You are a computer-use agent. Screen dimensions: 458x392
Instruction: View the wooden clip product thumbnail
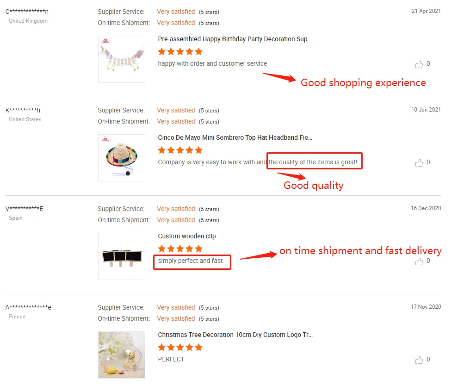coord(122,256)
